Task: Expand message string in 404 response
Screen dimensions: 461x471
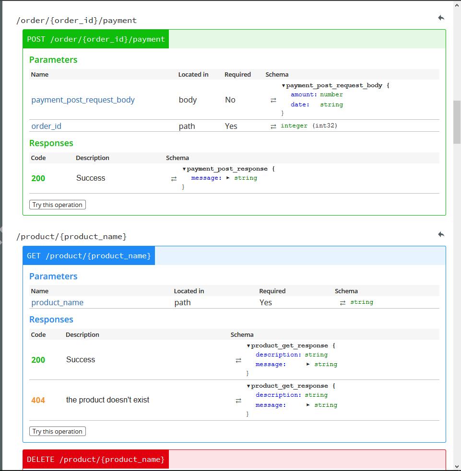Action: [x=308, y=405]
